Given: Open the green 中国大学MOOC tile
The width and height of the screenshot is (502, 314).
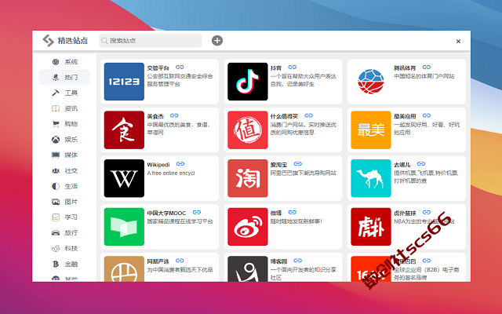Looking at the screenshot, I should (124, 227).
